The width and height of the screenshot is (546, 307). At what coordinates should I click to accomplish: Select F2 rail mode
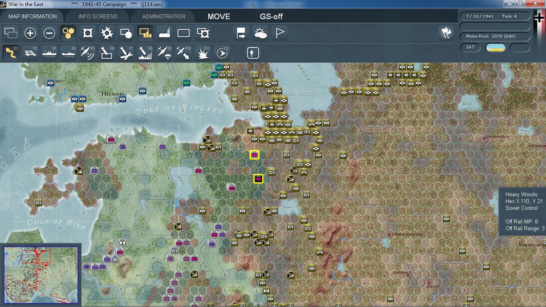30,53
